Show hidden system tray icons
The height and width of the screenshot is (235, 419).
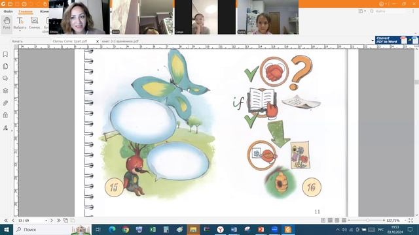[338, 229]
